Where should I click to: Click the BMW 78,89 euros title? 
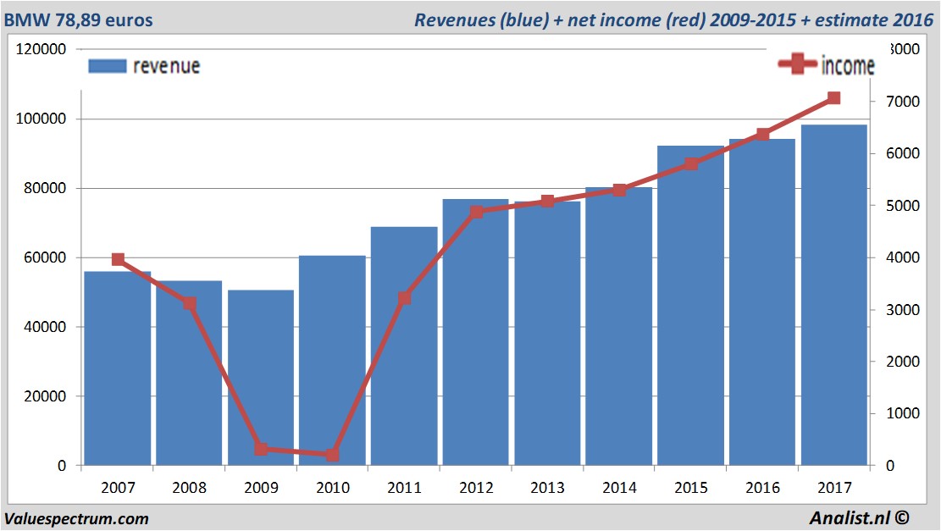[x=79, y=19]
